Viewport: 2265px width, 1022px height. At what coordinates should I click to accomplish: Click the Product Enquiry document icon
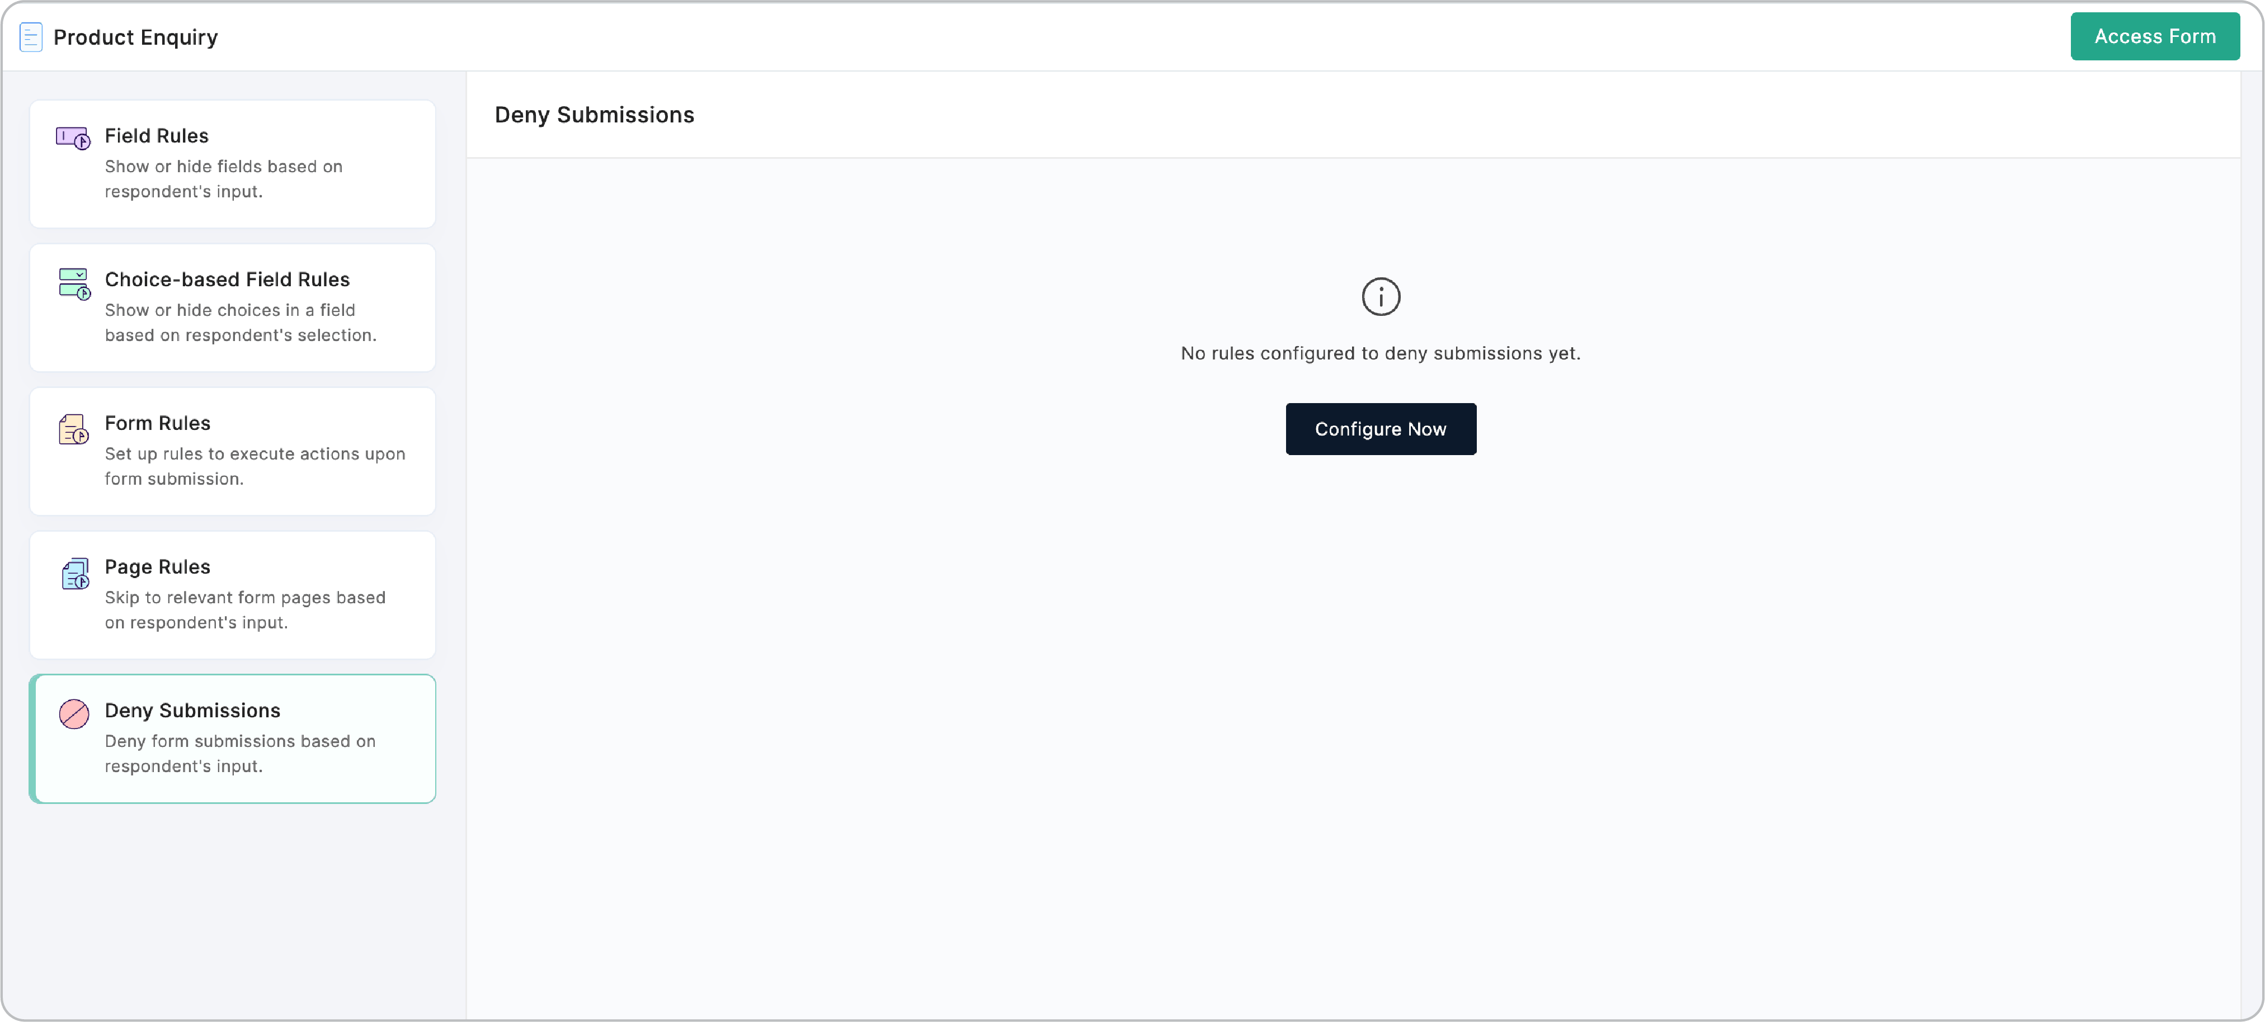(31, 37)
